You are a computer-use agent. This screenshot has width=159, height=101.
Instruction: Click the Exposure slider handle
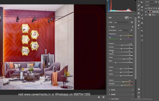(x=122, y=45)
